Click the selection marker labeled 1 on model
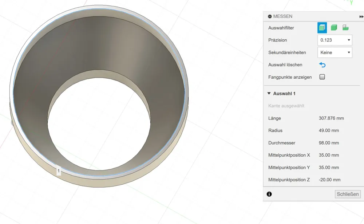Image resolution: width=364 pixels, height=224 pixels. 59,171
